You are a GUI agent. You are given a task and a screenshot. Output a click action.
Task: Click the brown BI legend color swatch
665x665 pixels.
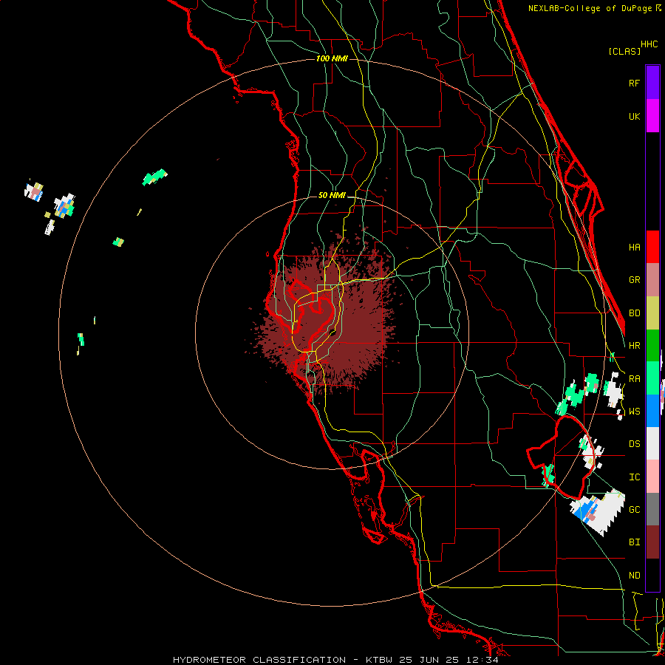(x=652, y=542)
